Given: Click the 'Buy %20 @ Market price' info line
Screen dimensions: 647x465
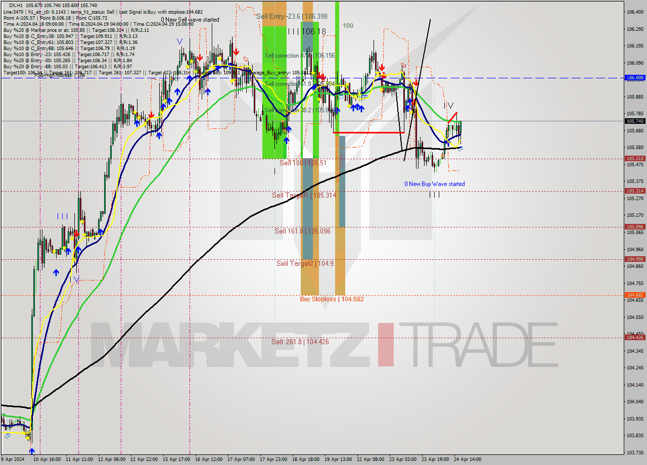Looking at the screenshot, I should tap(76, 30).
